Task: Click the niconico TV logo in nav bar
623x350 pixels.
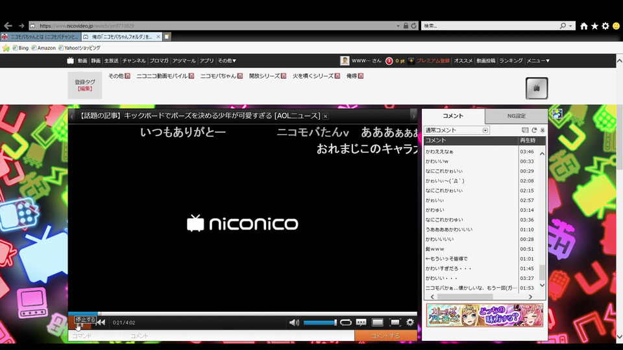Action: click(x=70, y=61)
